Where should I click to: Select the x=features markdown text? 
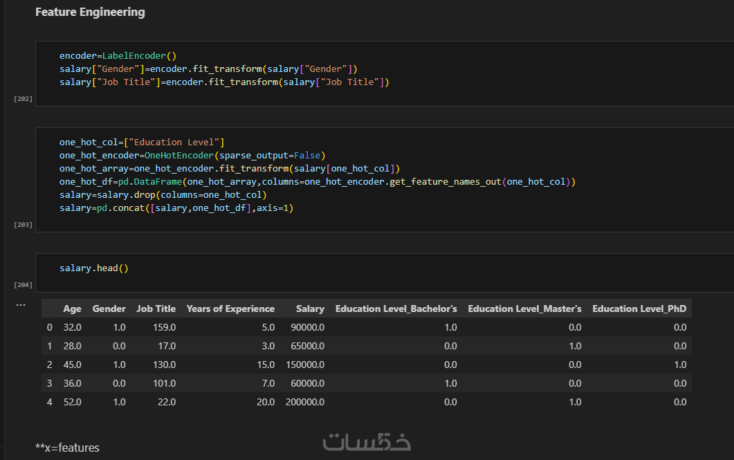[67, 448]
